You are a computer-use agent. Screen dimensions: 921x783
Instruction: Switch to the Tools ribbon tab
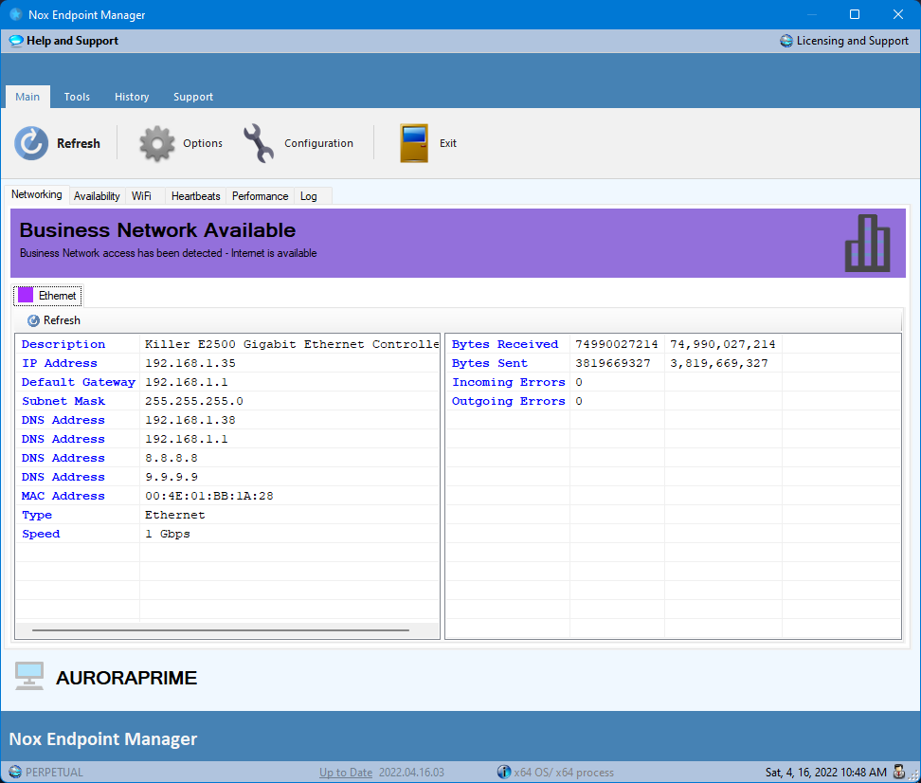point(77,97)
